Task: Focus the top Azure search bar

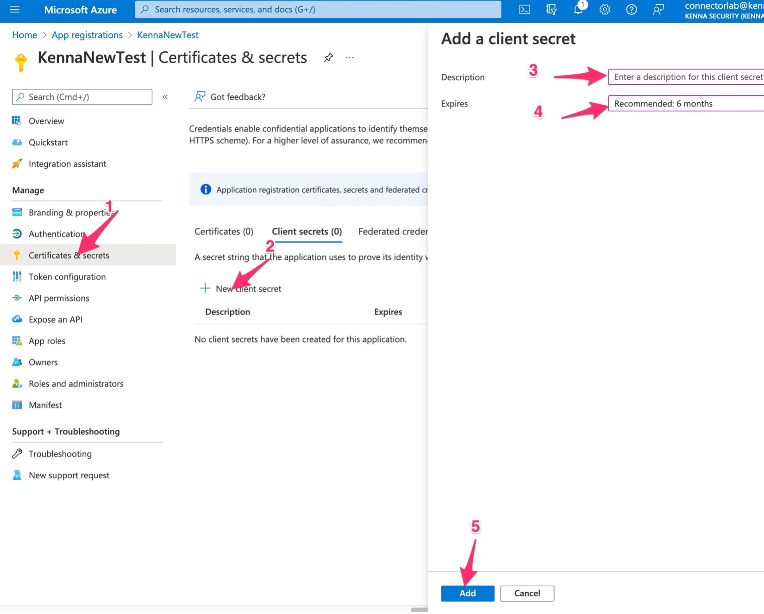Action: (318, 9)
